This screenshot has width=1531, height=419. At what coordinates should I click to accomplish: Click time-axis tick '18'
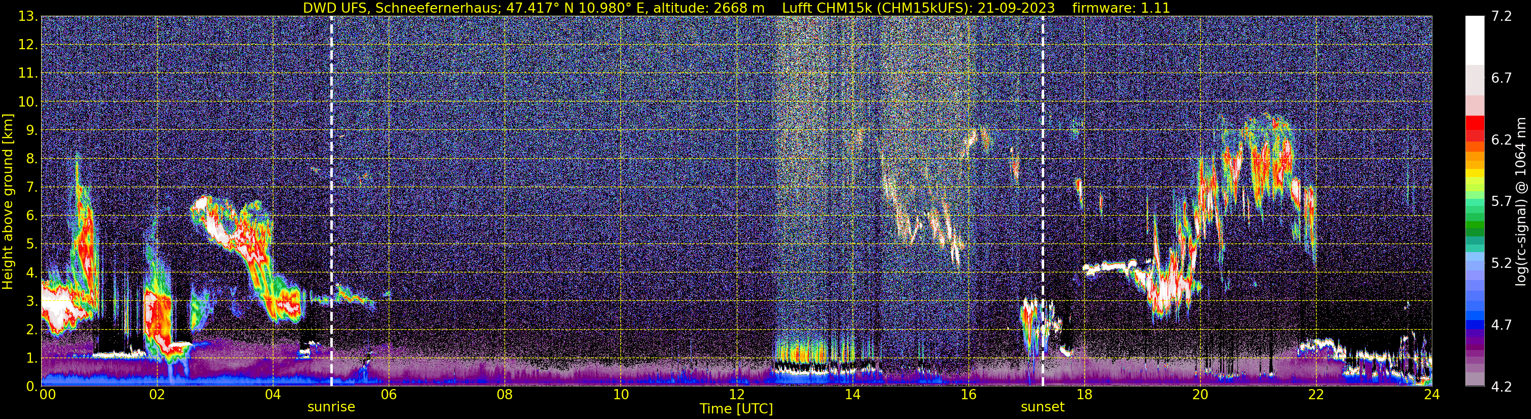[1084, 395]
